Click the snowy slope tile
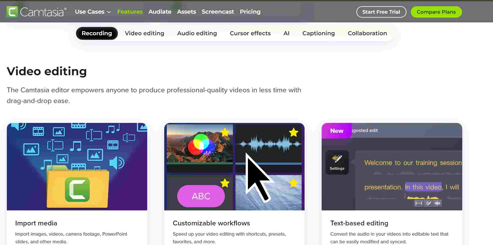Viewport: 493px width, 245px height. click(268, 192)
